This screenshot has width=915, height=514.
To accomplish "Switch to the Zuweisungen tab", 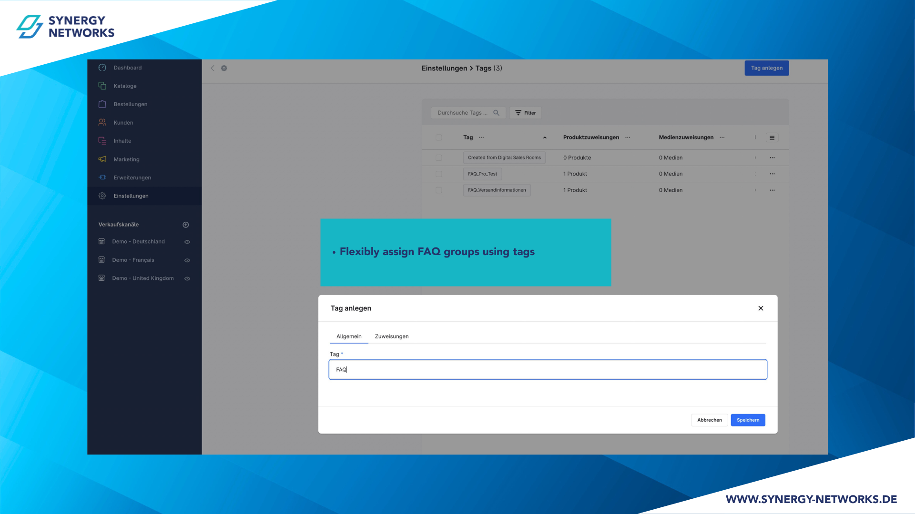I will click(392, 336).
